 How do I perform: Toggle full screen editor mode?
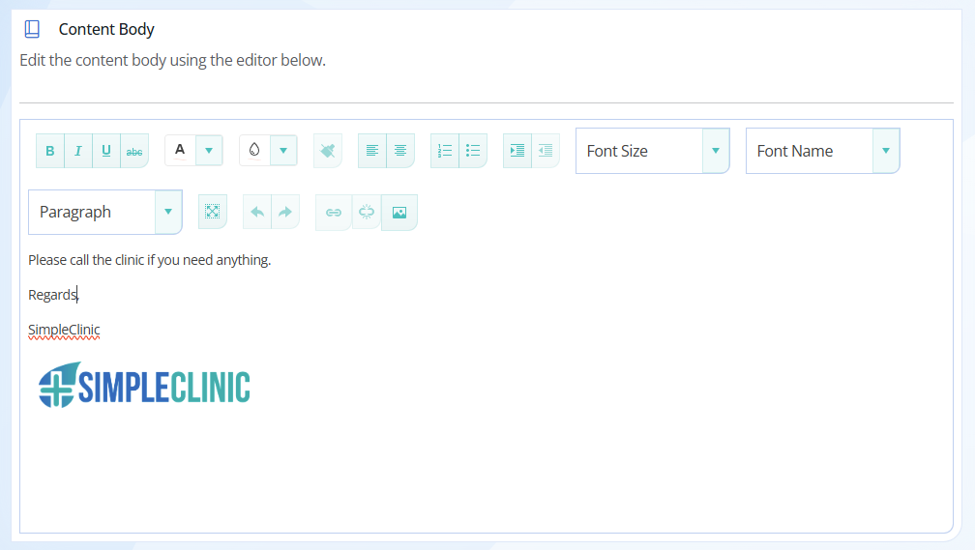213,212
